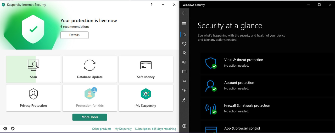This screenshot has width=335, height=133.
Task: Click Subscription: 615 days remaining link
Action: point(155,129)
